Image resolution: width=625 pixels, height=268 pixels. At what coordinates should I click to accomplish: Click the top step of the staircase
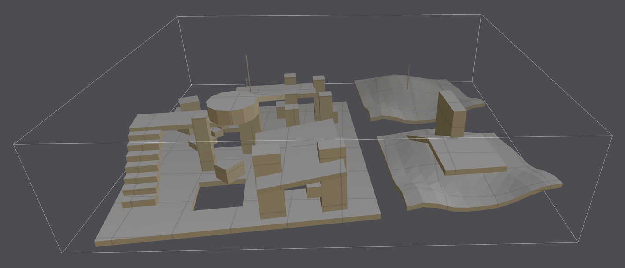tap(145, 134)
